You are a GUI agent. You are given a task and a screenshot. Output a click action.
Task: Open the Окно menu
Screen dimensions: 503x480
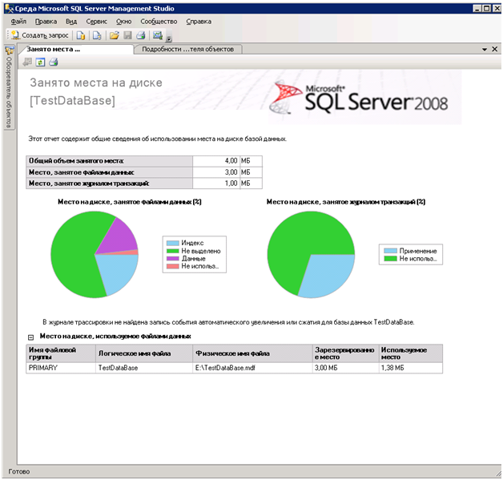coord(124,22)
